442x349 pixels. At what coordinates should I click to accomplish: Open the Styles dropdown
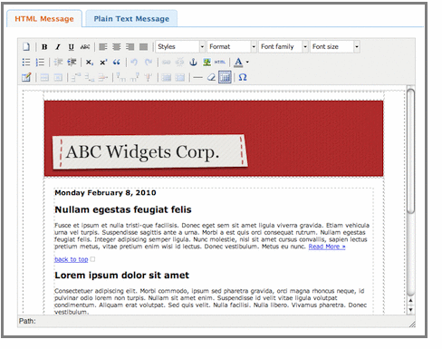180,47
